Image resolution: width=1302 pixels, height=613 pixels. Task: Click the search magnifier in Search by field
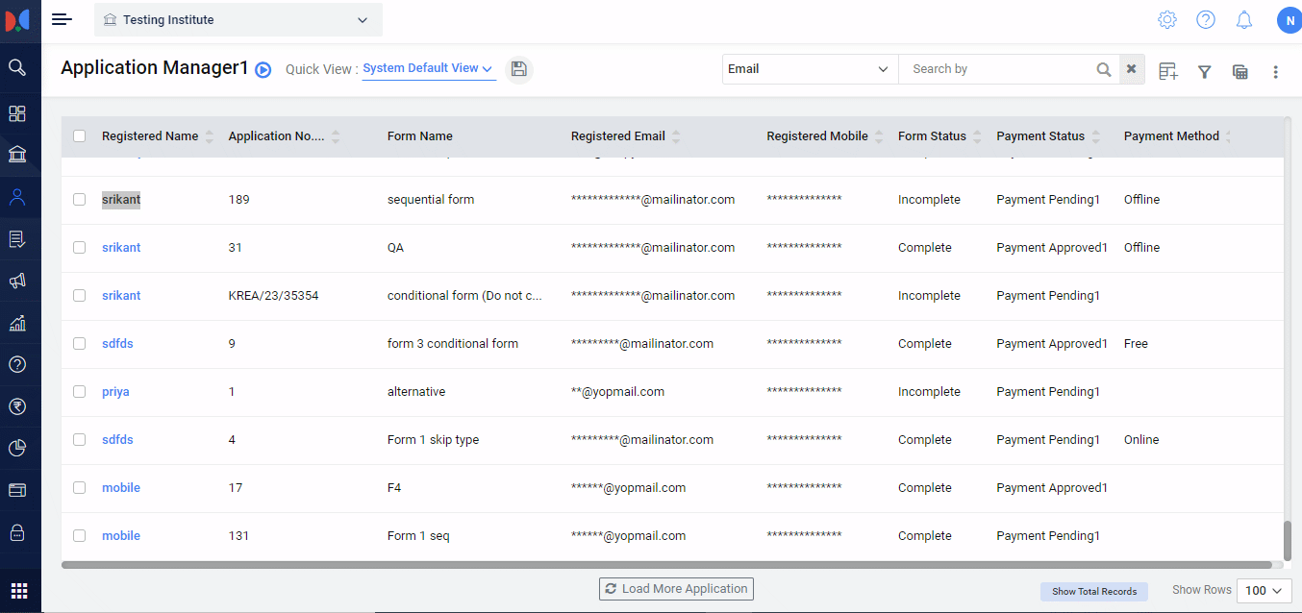pos(1104,69)
